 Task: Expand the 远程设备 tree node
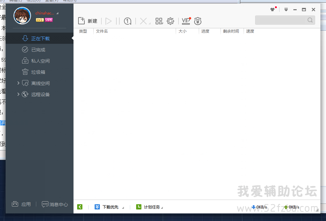click(18, 95)
